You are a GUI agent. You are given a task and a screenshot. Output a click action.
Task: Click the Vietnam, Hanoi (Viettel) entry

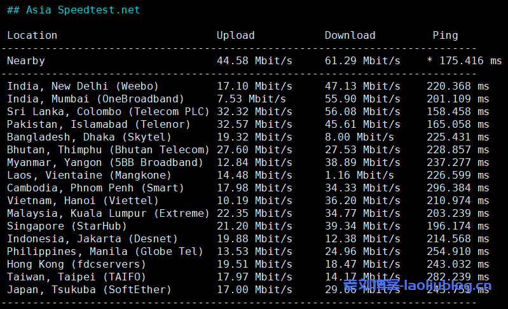83,201
